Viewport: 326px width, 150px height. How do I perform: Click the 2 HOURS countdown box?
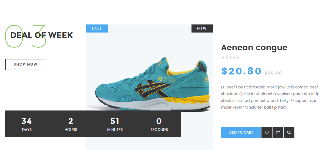[71, 124]
